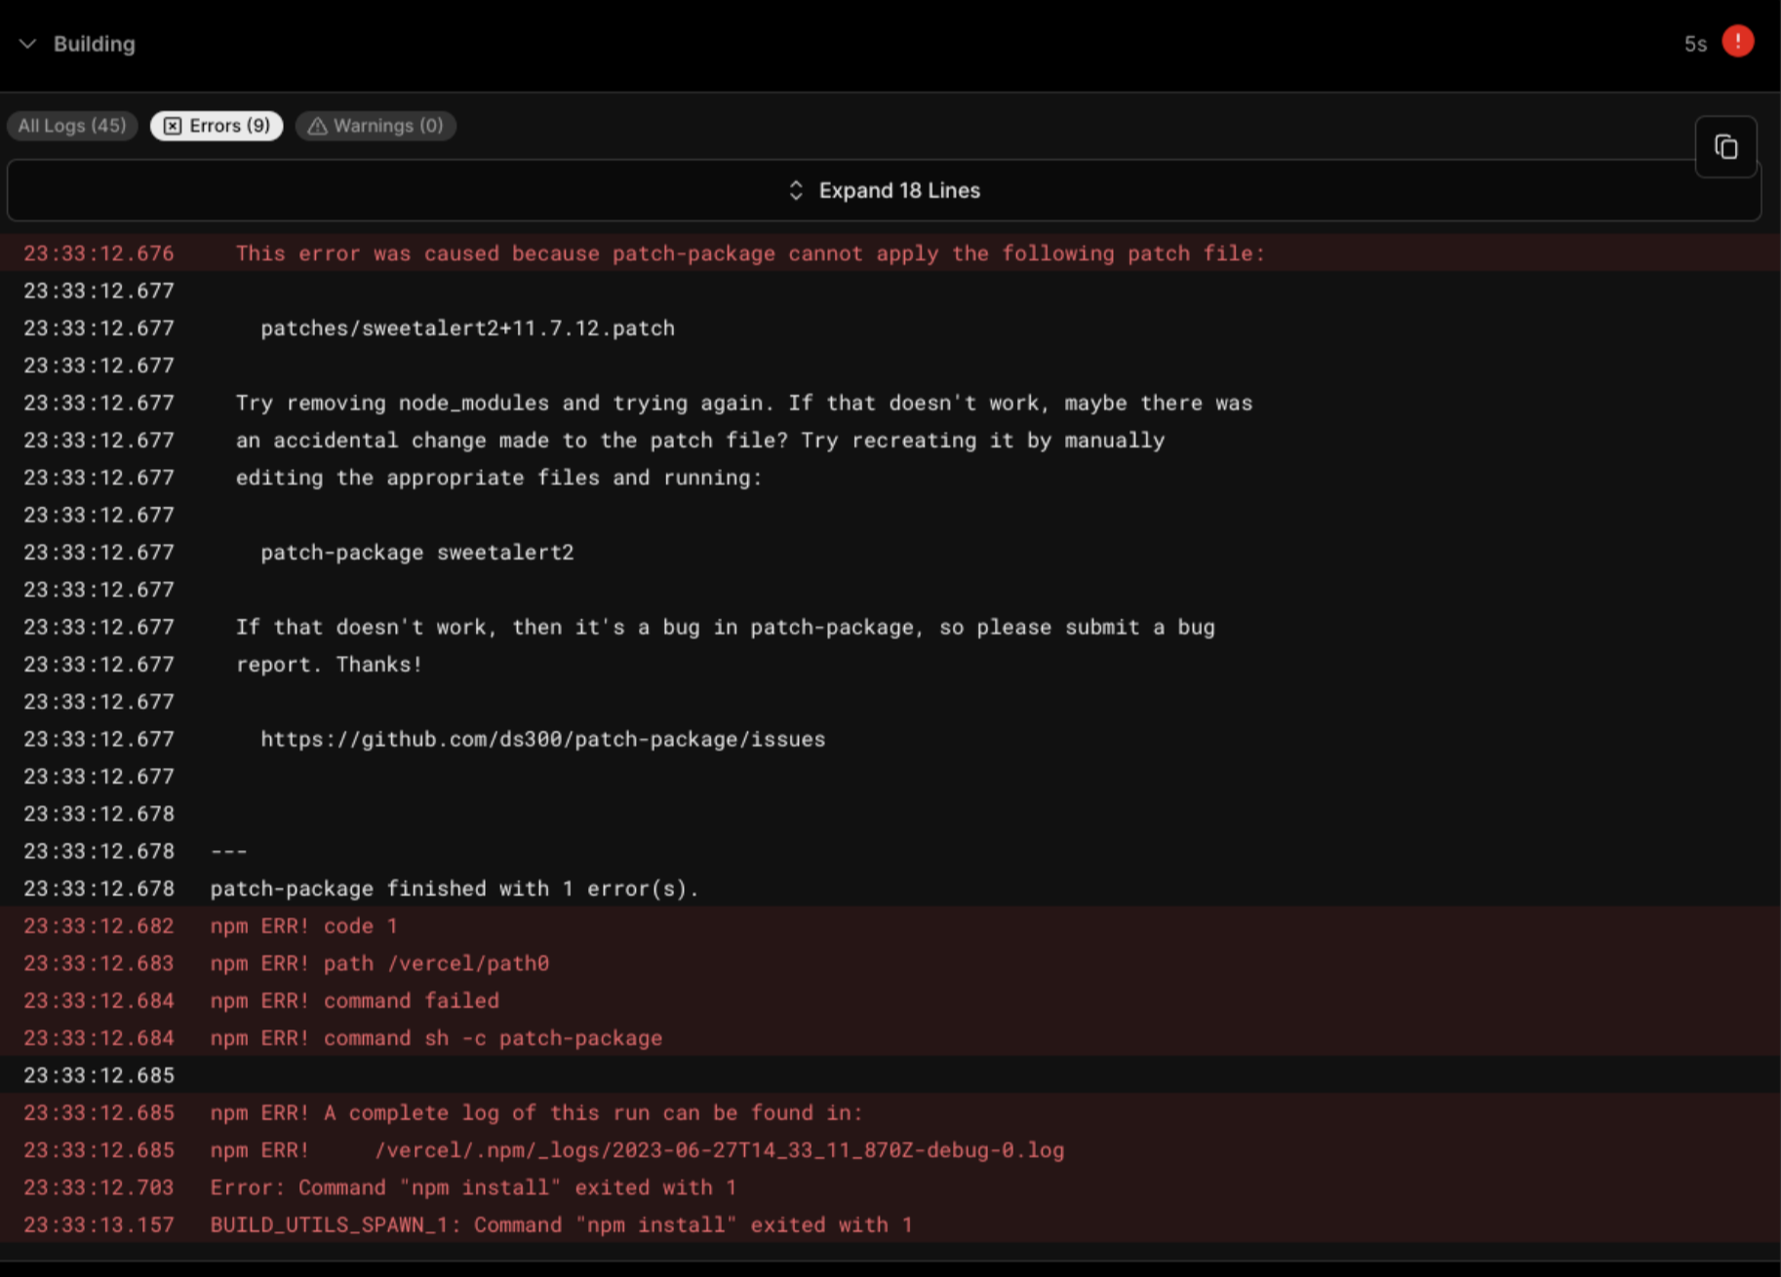Switch to the All Logs (45) filter

(x=71, y=126)
